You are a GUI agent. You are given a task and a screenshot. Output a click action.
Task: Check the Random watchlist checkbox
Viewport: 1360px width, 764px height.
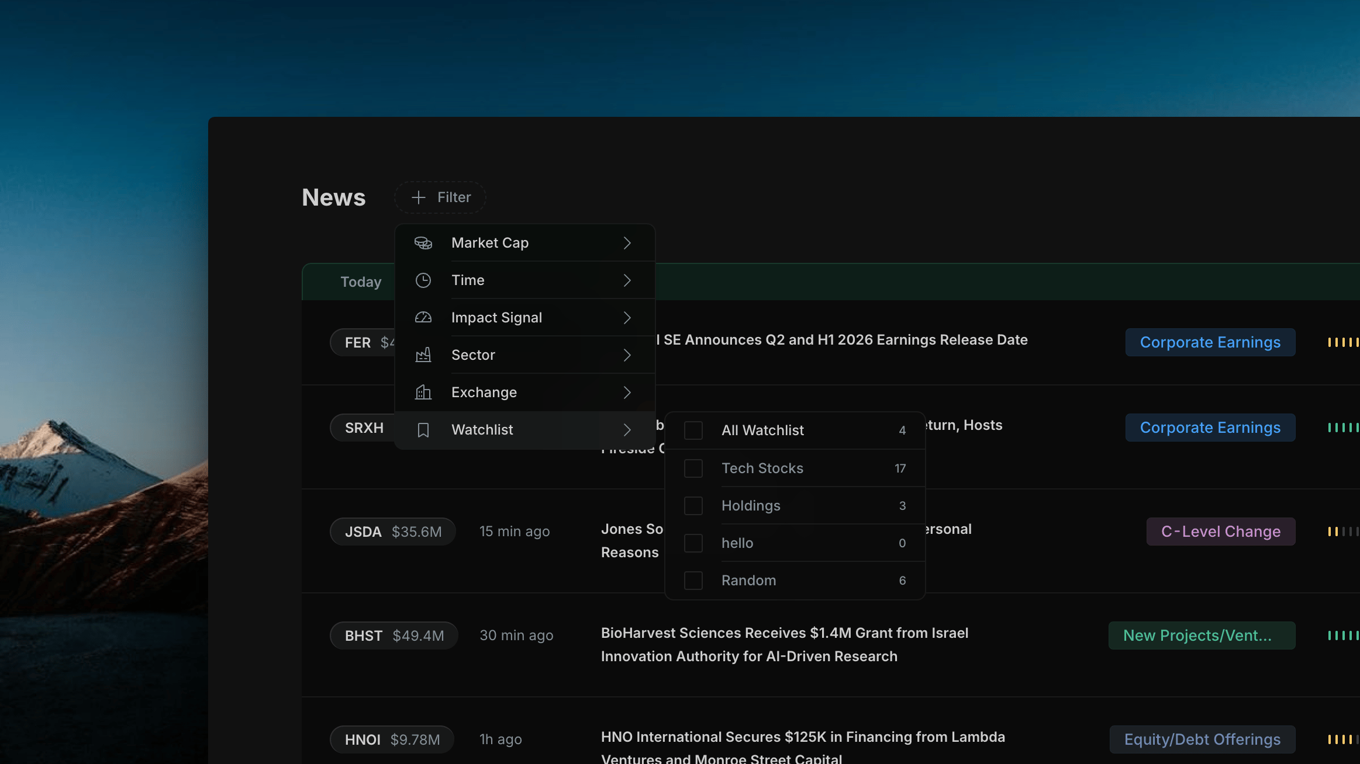click(x=693, y=581)
